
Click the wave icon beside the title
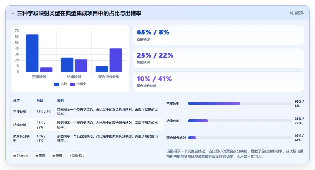13,14
